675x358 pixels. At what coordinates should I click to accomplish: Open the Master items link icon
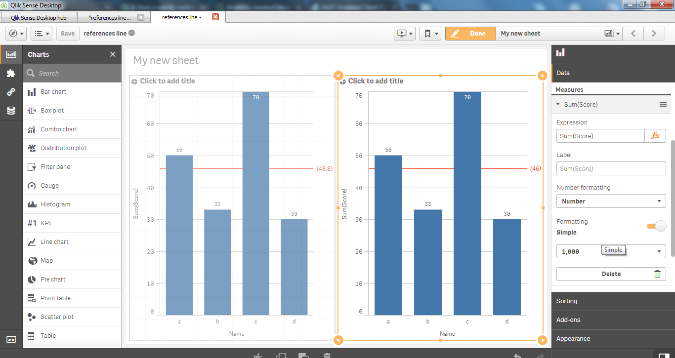pyautogui.click(x=11, y=92)
